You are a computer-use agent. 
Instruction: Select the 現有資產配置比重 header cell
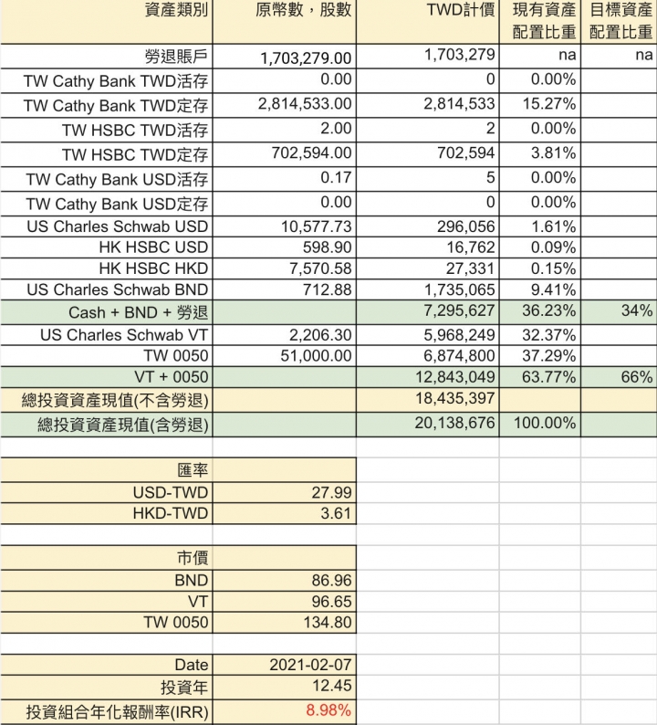coord(540,22)
